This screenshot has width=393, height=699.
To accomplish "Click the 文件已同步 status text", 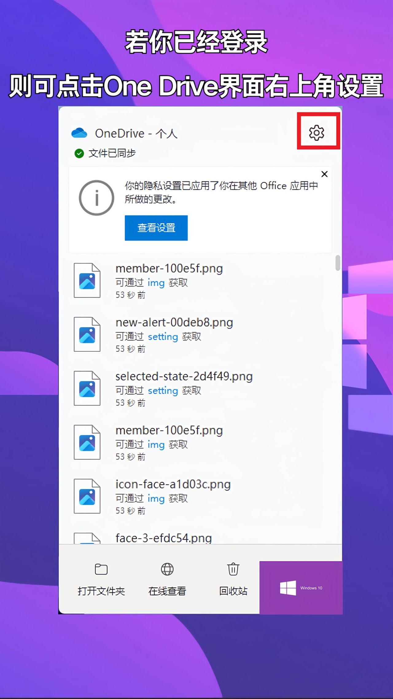I will pos(112,153).
